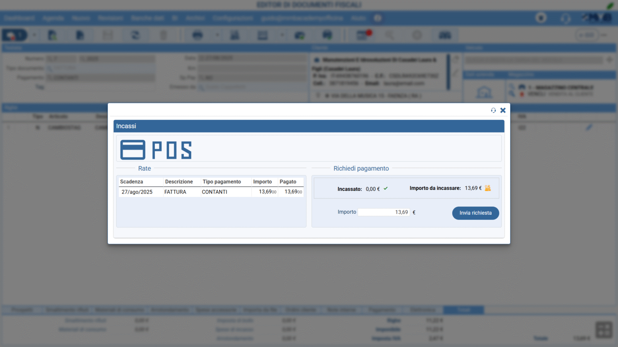Screen dimensions: 618x347
Task: Click the grid icon at bottom right
Action: [604, 330]
